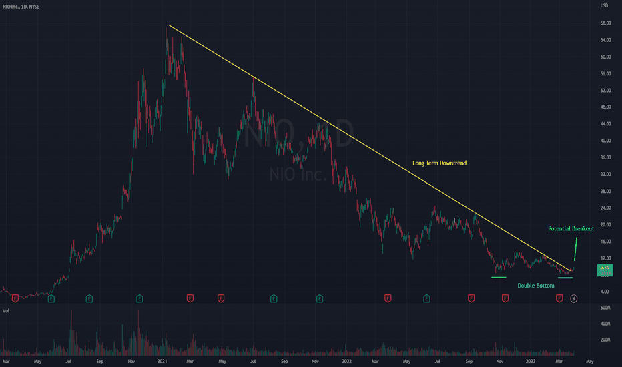Open the red earnings marker above Mar 2021
The width and height of the screenshot is (622, 367).
(190, 298)
